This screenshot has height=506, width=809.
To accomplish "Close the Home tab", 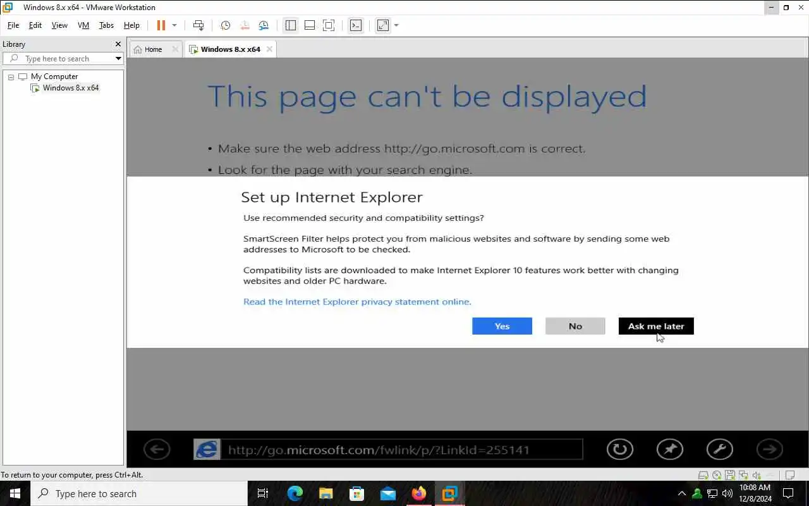I will [x=175, y=49].
